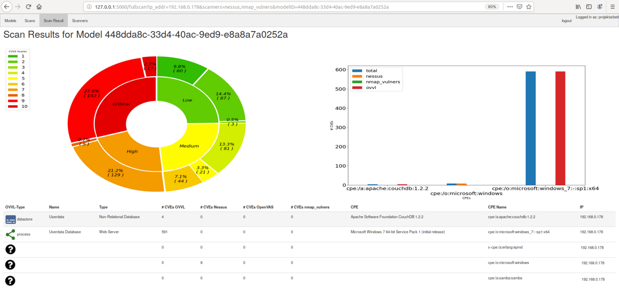This screenshot has width=619, height=289.
Task: Click the question mark icon for erlang:epmd row
Action: 10,250
